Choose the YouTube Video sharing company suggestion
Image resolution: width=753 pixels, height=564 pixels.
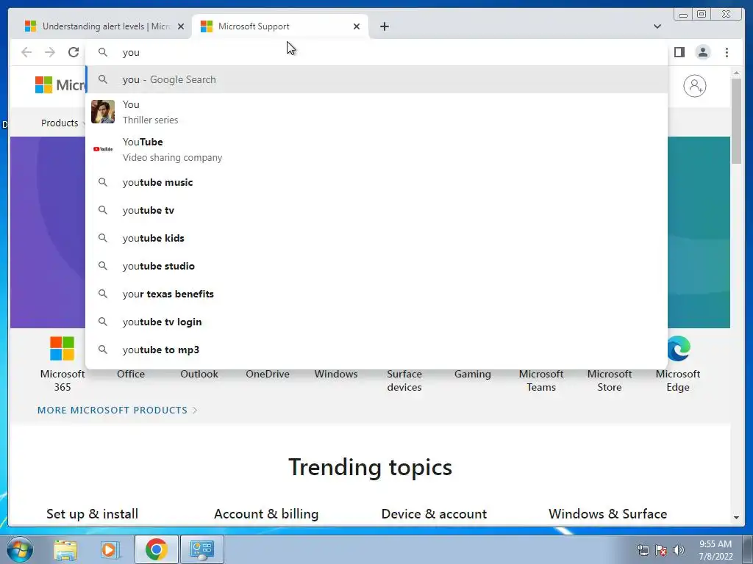click(376, 149)
